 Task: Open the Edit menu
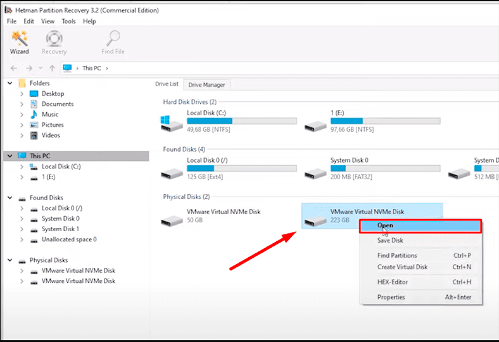click(x=28, y=22)
